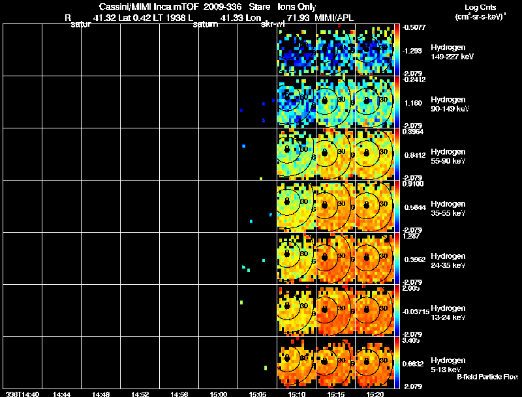Click the 'Log Cnts' scale heading
522x397 pixels.
tap(480, 7)
